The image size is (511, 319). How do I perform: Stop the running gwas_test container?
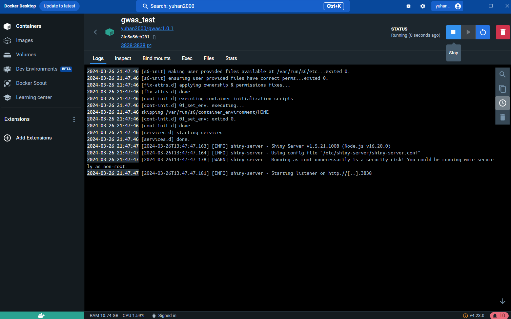[453, 32]
